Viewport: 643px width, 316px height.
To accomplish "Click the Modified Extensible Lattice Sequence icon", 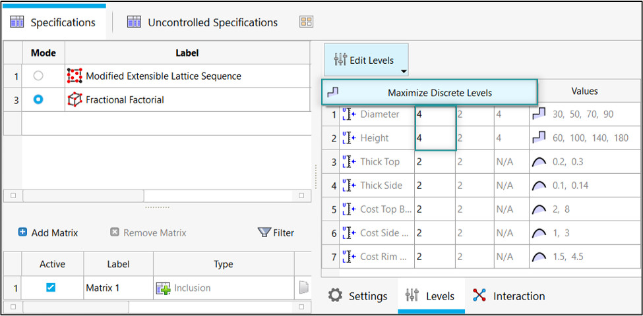I will tap(75, 76).
